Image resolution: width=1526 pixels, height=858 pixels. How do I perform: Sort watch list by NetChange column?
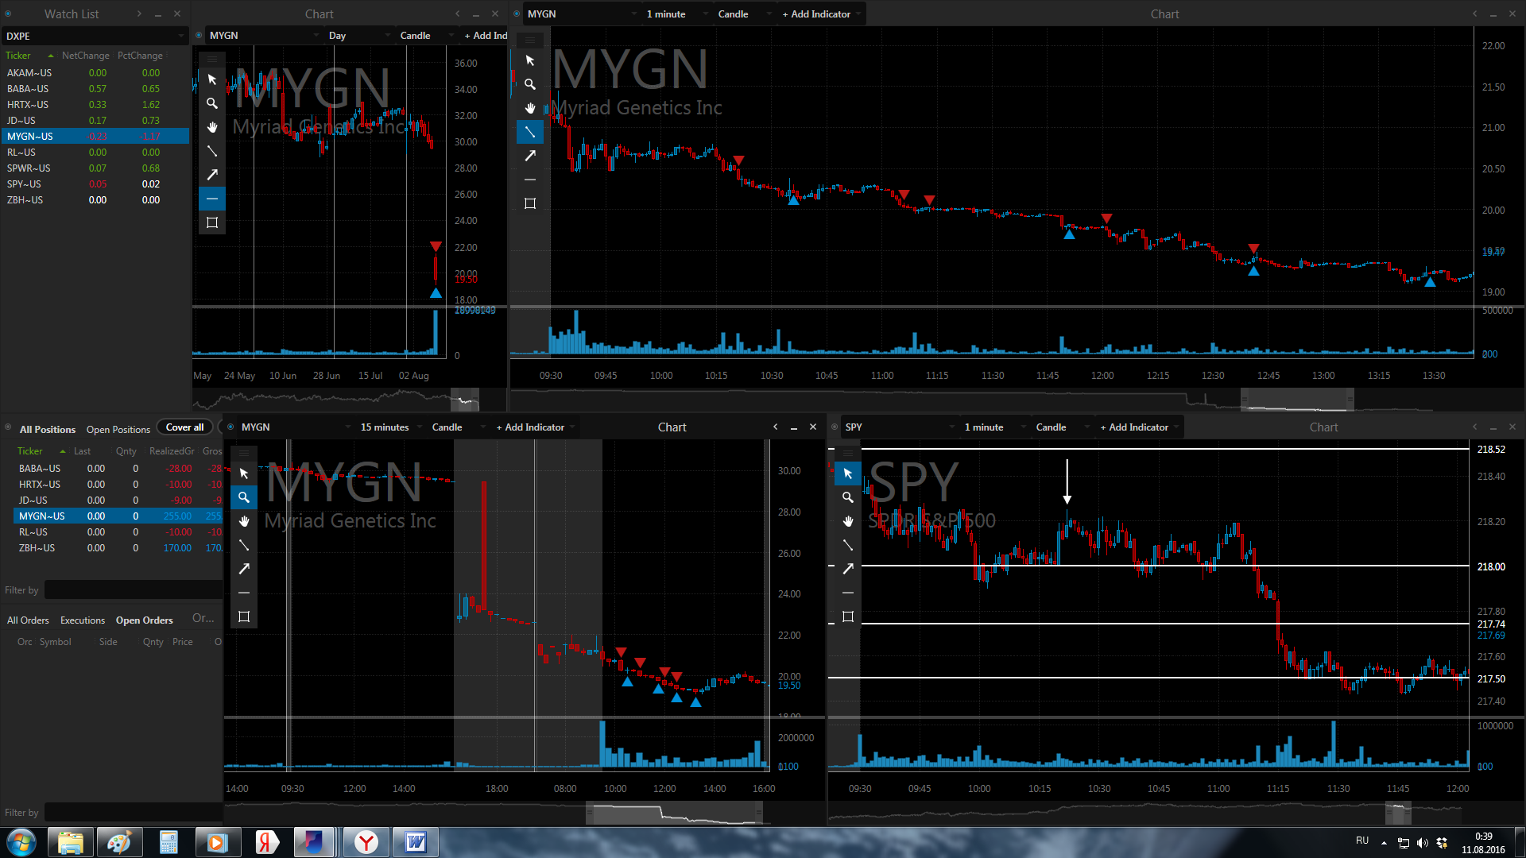(x=85, y=56)
